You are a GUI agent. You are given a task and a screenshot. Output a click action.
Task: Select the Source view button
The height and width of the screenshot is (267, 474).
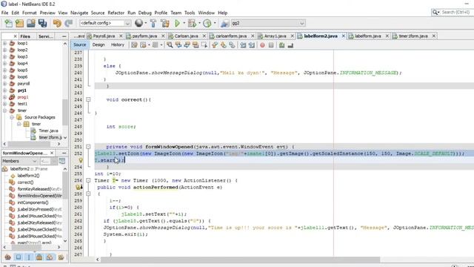pyautogui.click(x=80, y=44)
